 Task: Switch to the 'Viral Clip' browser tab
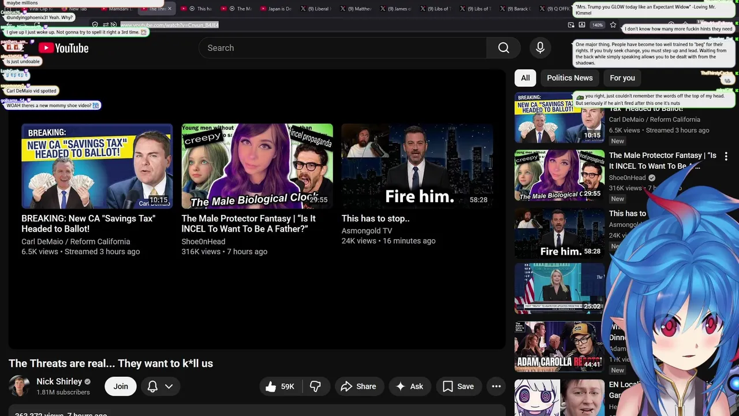[x=38, y=9]
